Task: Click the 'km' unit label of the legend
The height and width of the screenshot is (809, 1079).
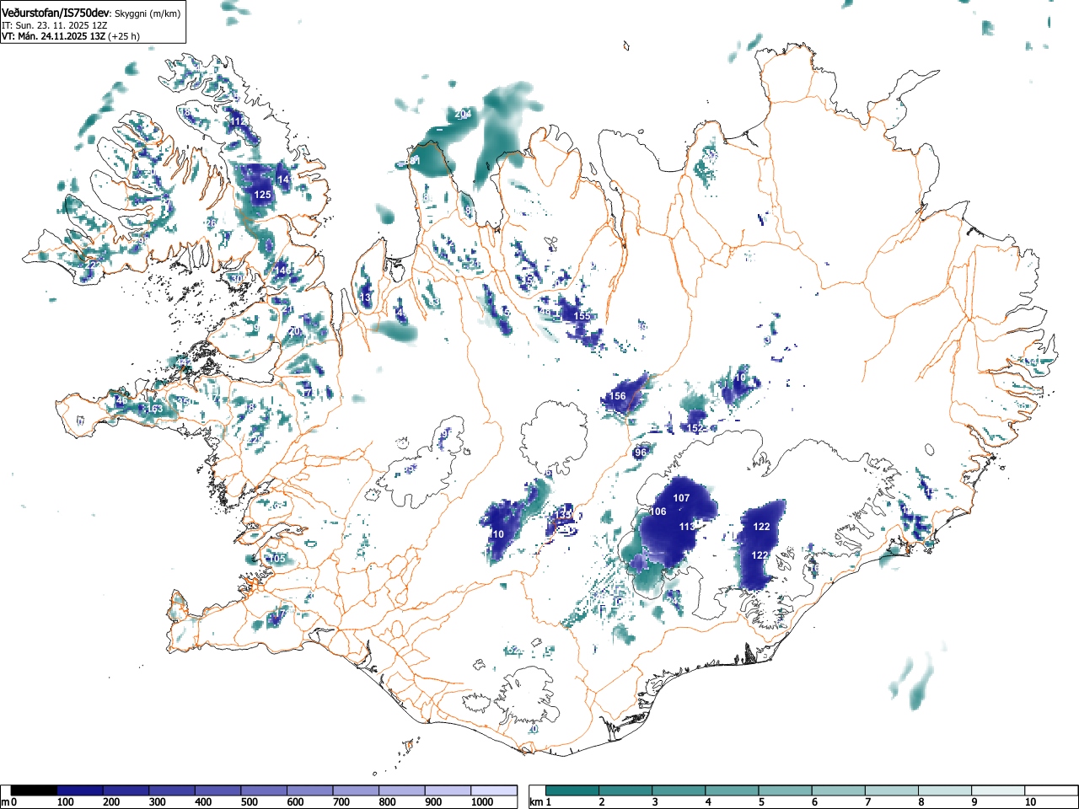Action: pos(535,802)
